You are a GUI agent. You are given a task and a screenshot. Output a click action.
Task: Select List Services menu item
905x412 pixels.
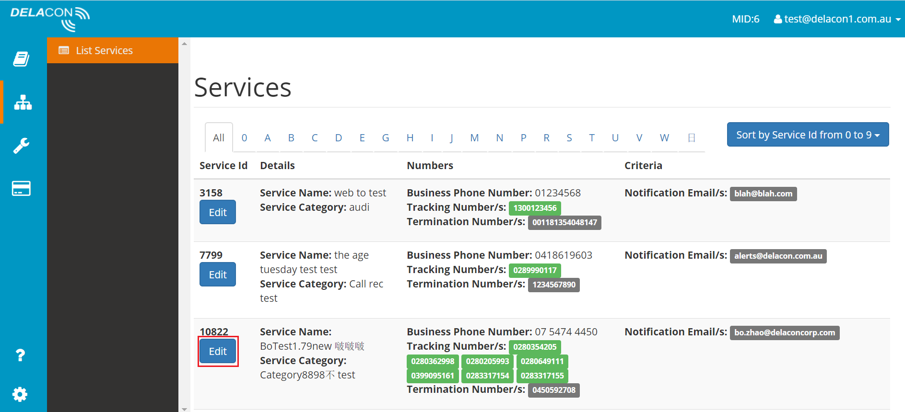(113, 50)
